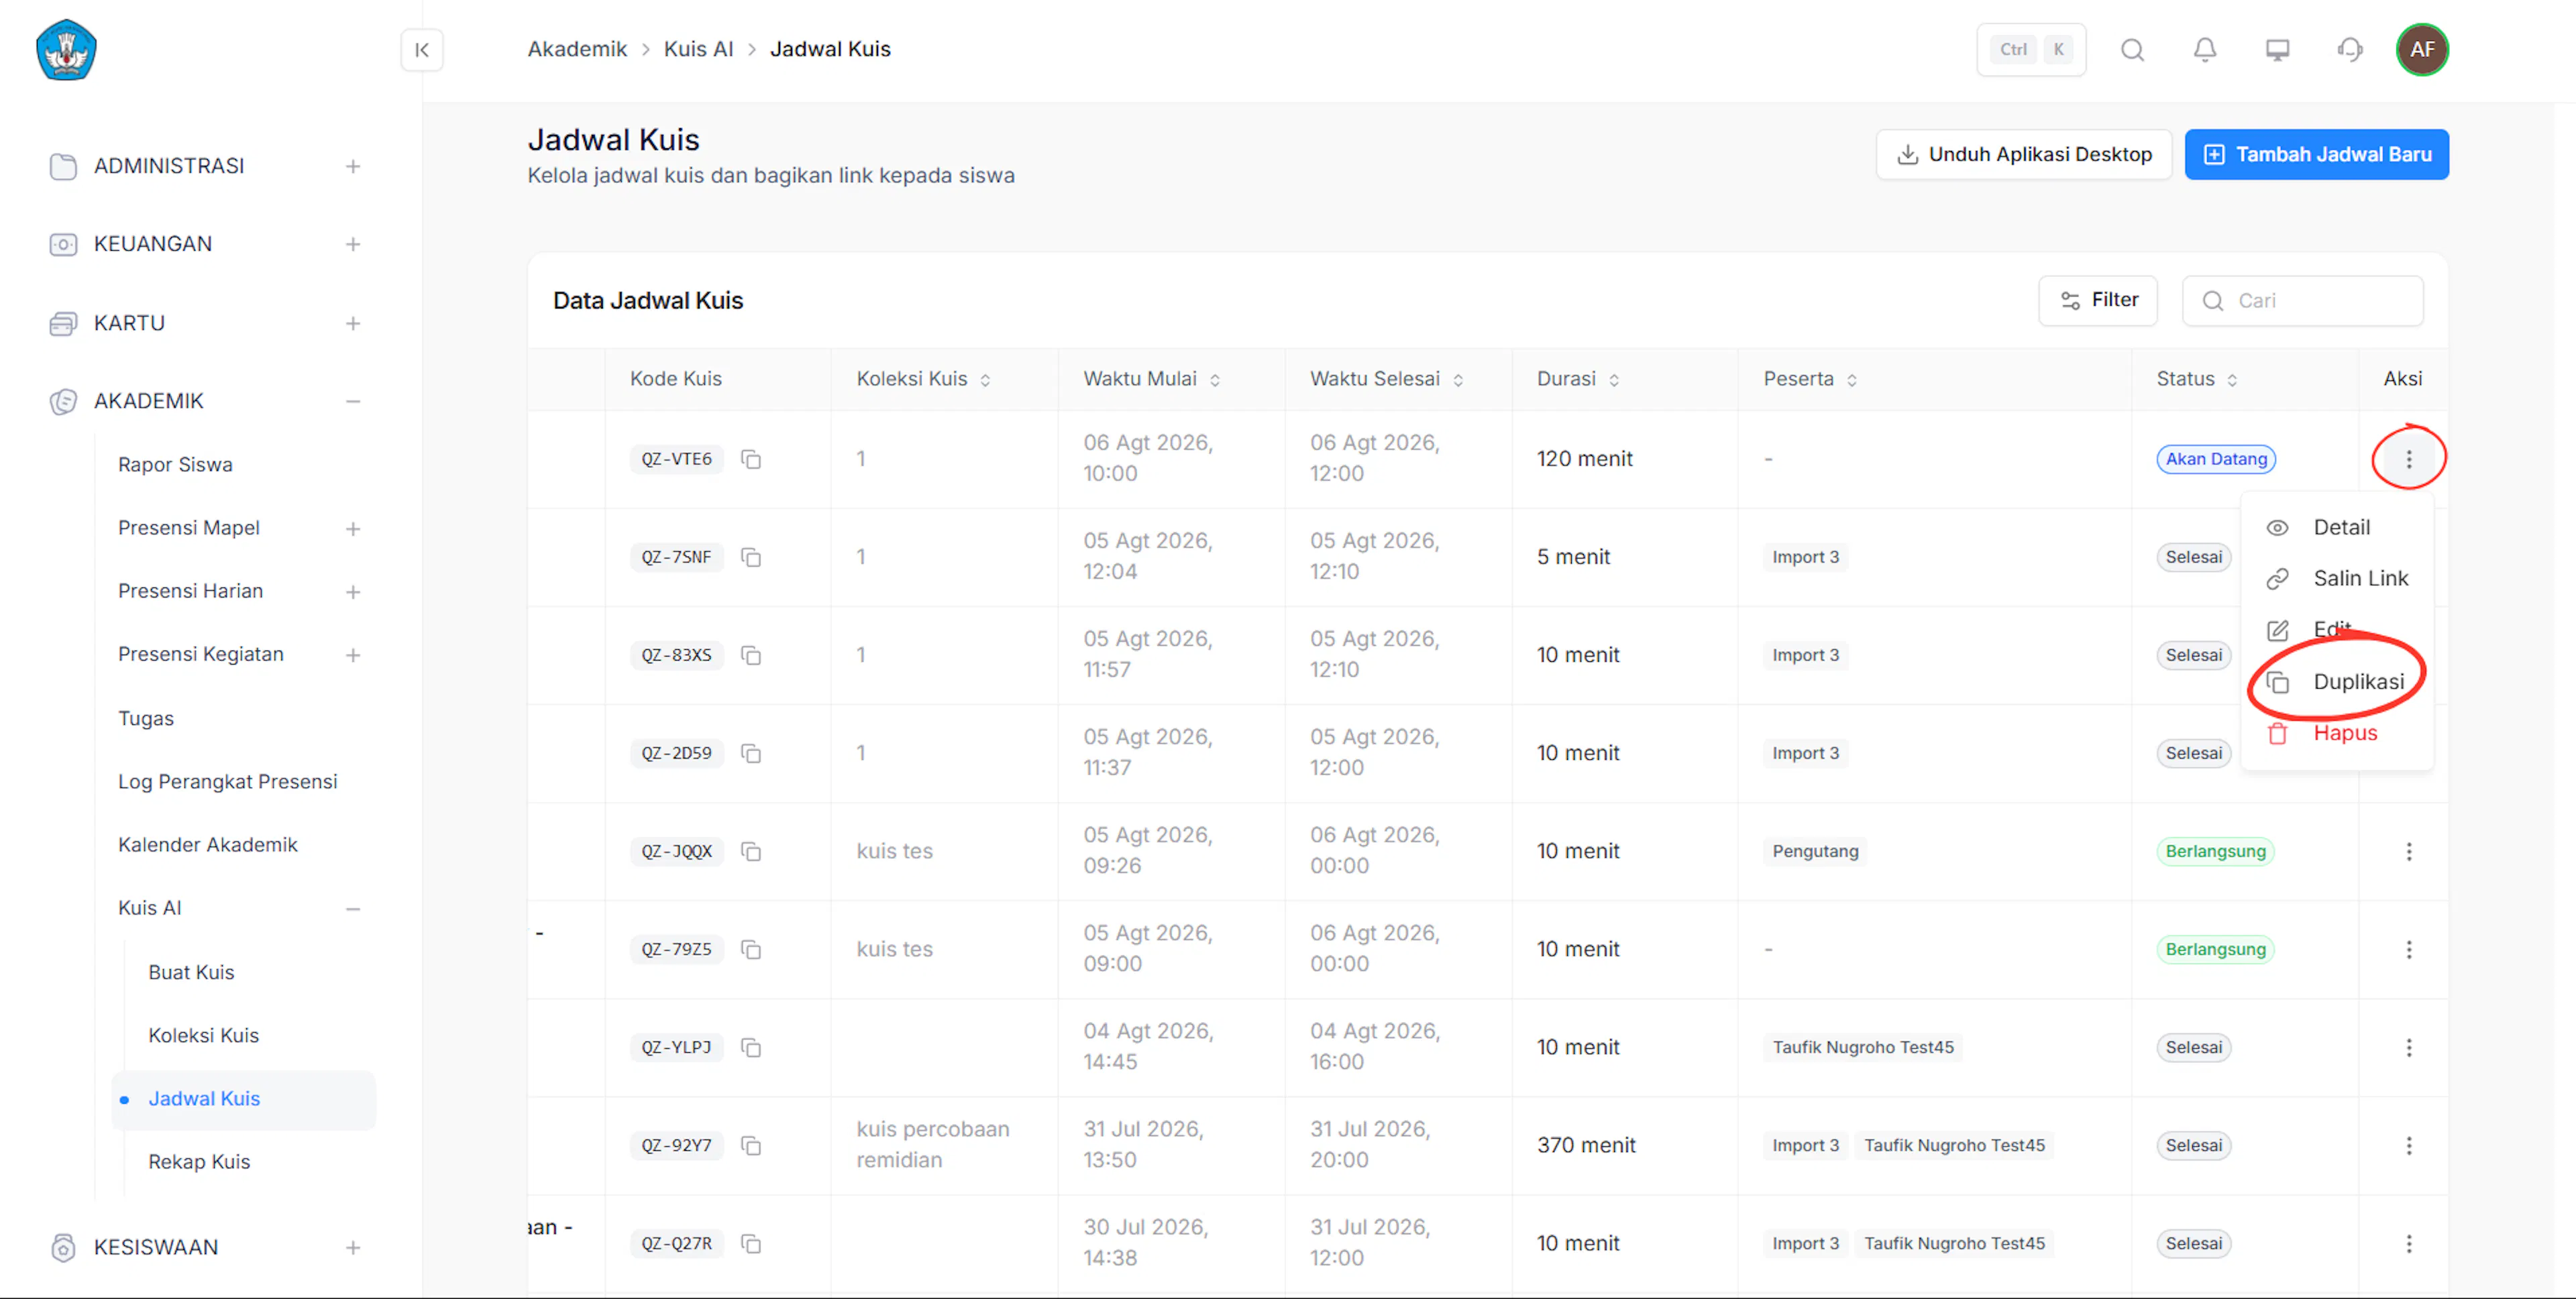Open Tugas in sidebar
The width and height of the screenshot is (2576, 1299).
[146, 718]
